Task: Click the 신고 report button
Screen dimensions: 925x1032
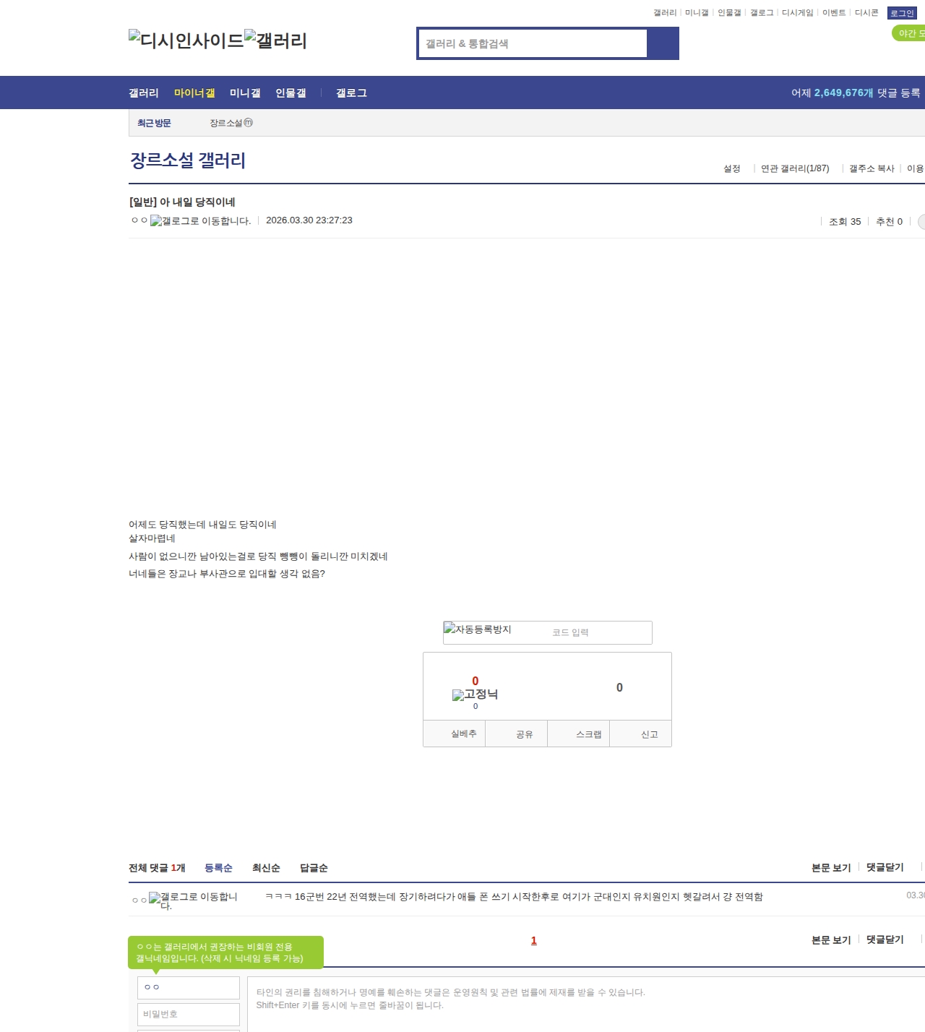Action: 649,734
